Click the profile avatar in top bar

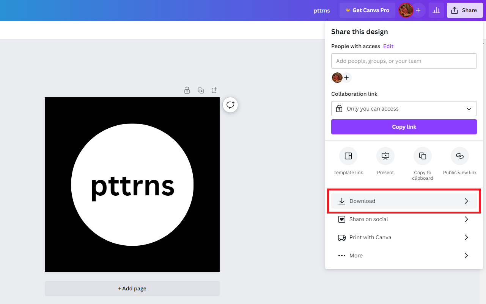406,10
